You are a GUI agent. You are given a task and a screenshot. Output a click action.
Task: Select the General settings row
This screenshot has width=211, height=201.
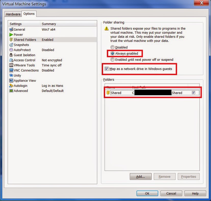coord(52,30)
